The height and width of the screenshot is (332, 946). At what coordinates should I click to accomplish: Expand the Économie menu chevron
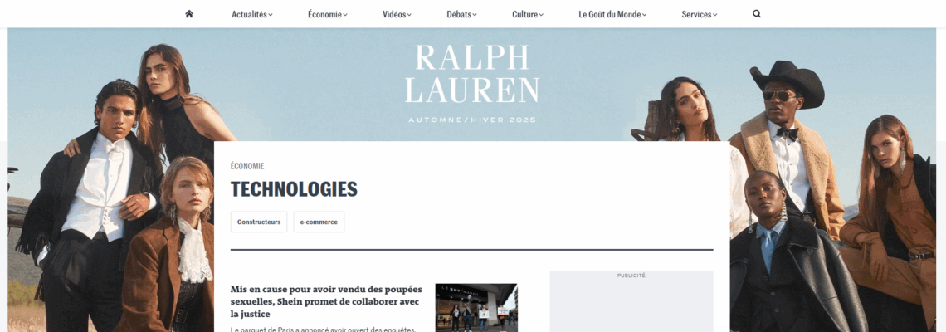345,15
